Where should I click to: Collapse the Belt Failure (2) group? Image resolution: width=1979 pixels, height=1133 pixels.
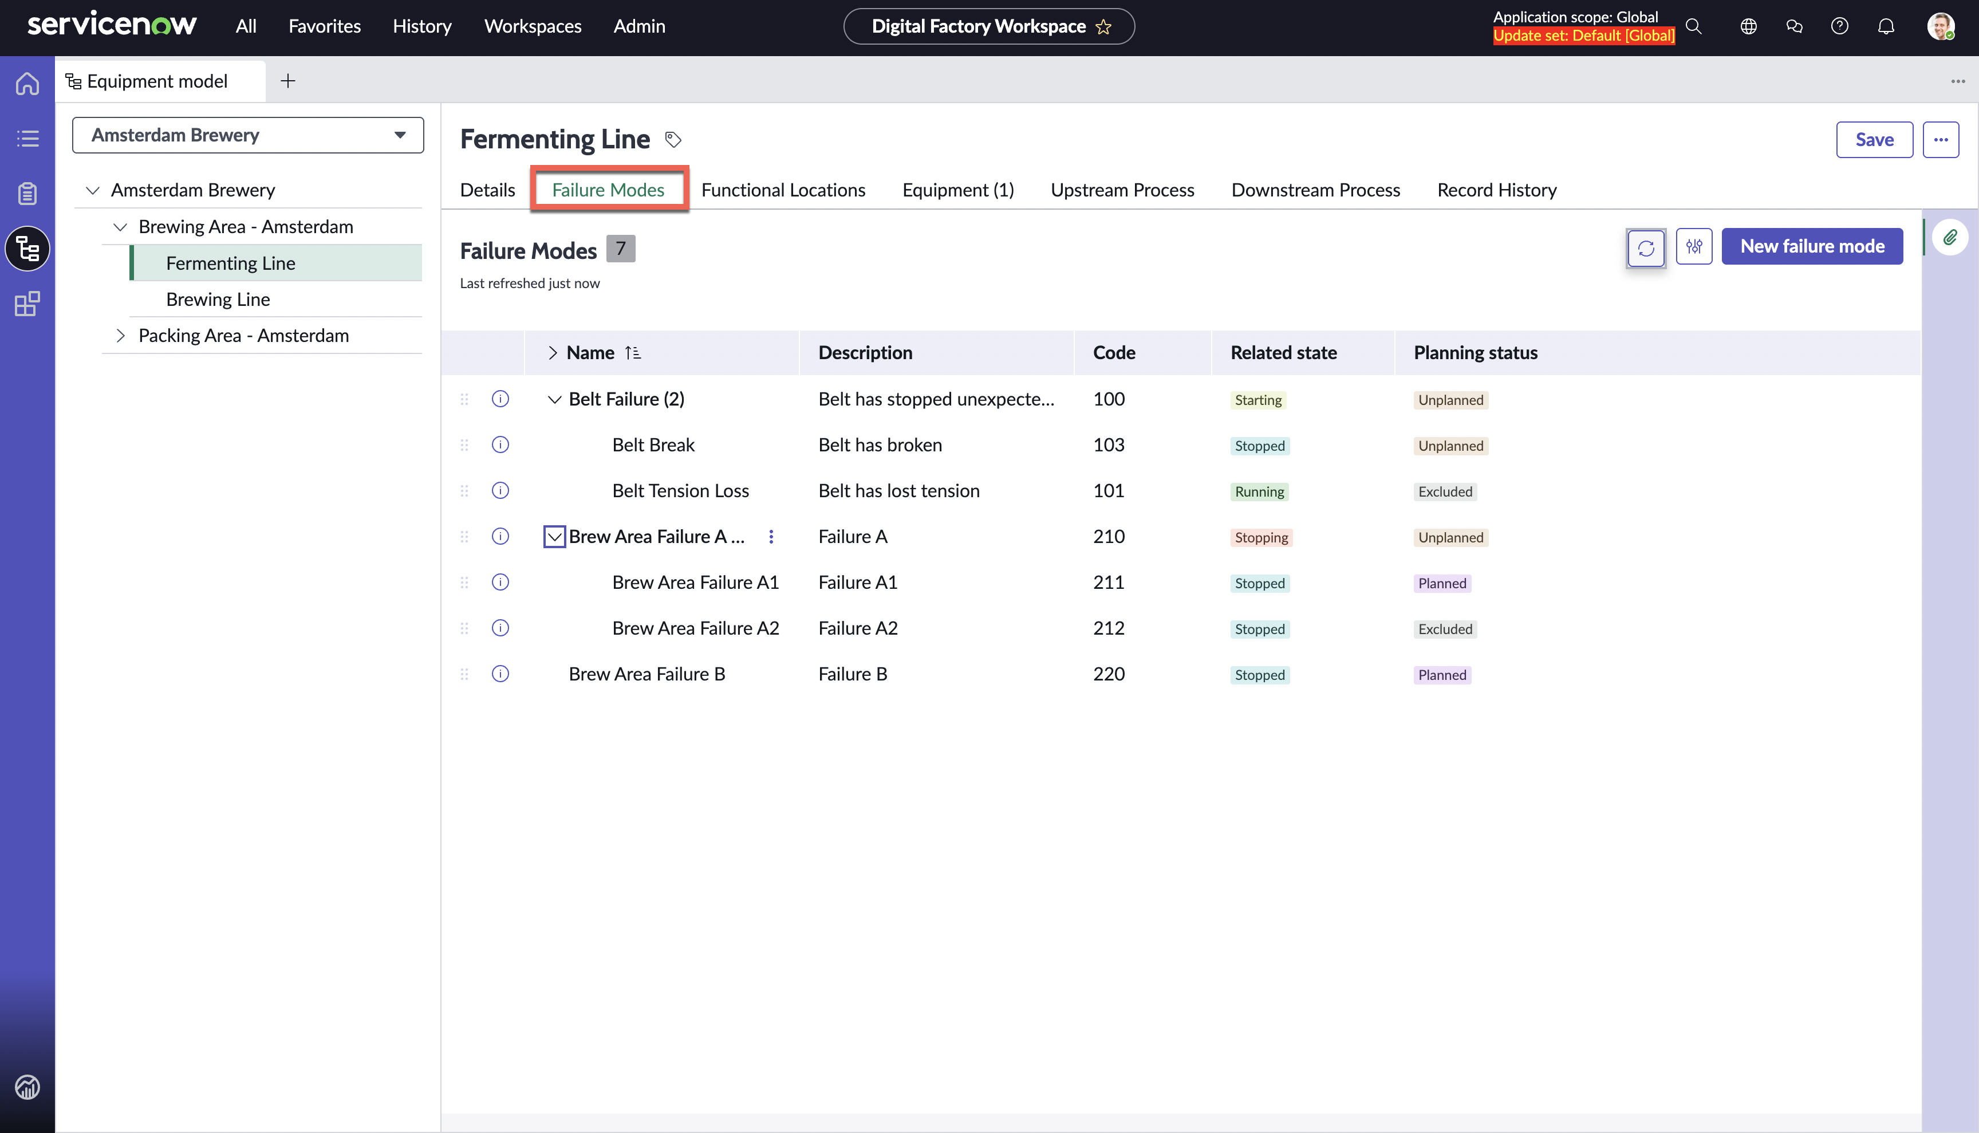point(554,400)
